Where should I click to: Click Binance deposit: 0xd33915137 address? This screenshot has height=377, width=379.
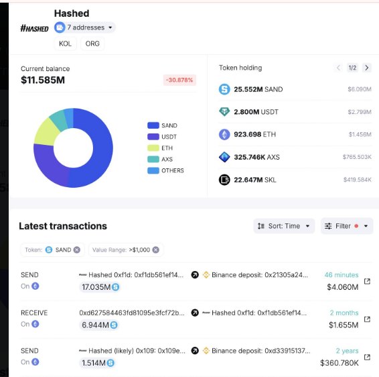pyautogui.click(x=260, y=351)
